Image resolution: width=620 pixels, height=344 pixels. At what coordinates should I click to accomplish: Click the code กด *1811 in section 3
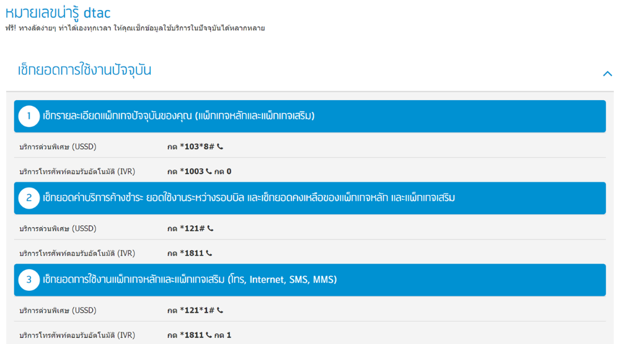coord(185,335)
